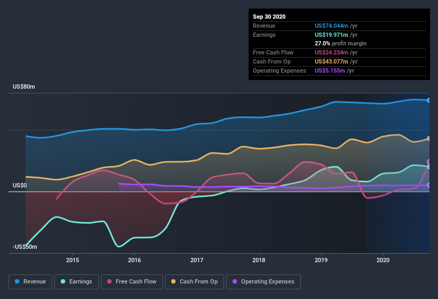The image size is (438, 299).
Task: Select the 2015 x-axis label
Action: (x=73, y=260)
